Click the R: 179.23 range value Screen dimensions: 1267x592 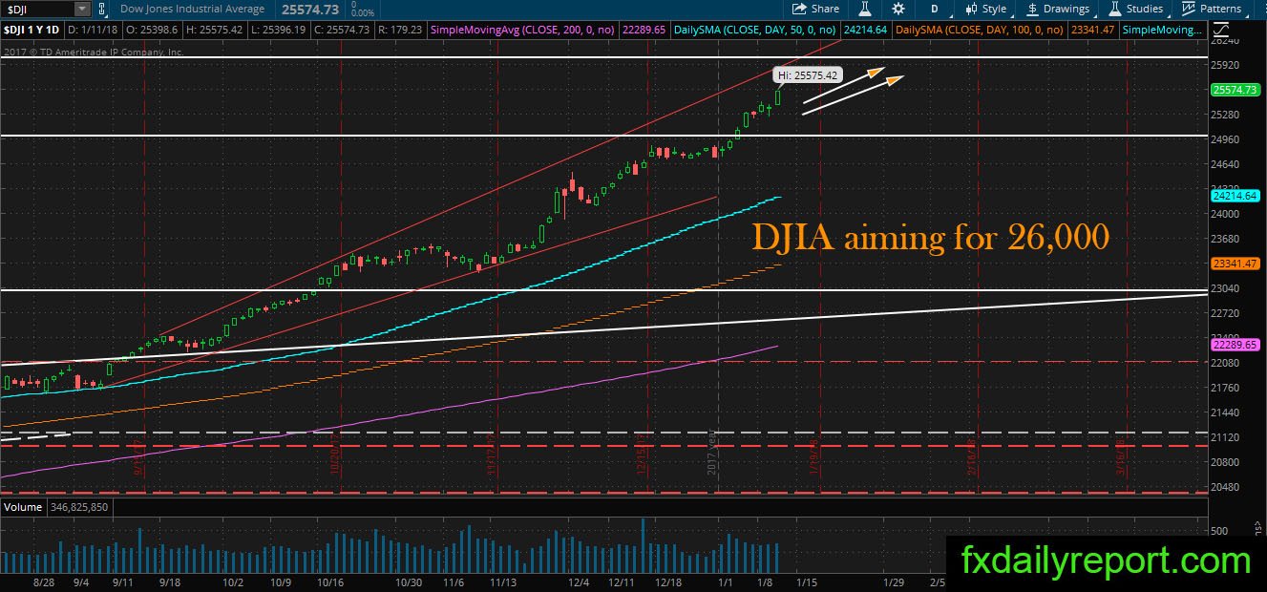401,31
